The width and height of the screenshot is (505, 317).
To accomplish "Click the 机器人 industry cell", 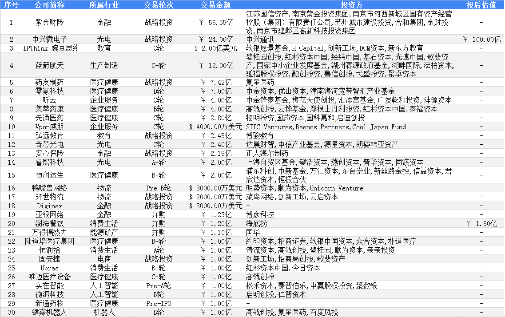I will [104, 312].
